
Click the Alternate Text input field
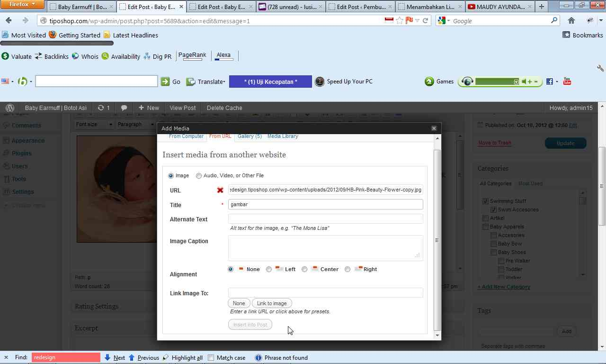pyautogui.click(x=325, y=218)
